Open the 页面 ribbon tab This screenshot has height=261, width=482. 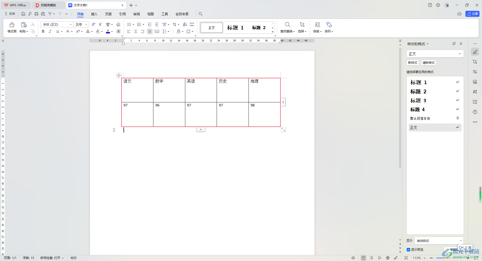tap(108, 14)
